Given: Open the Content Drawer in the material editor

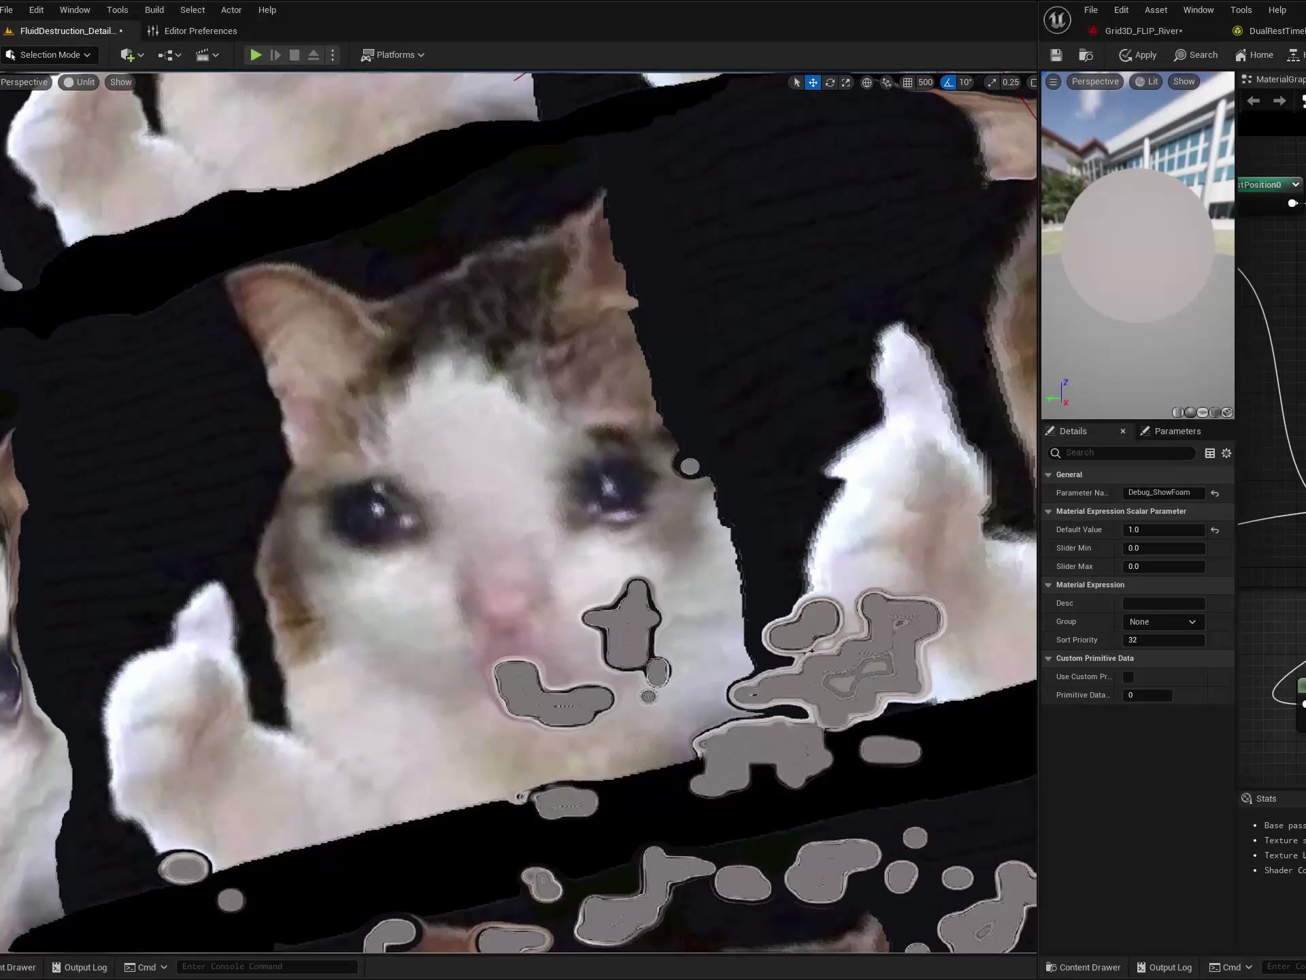Looking at the screenshot, I should (x=1083, y=967).
